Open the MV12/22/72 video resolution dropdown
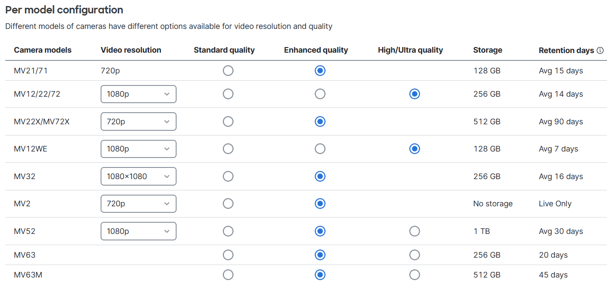Screen dimensions: 607x284 [139, 94]
